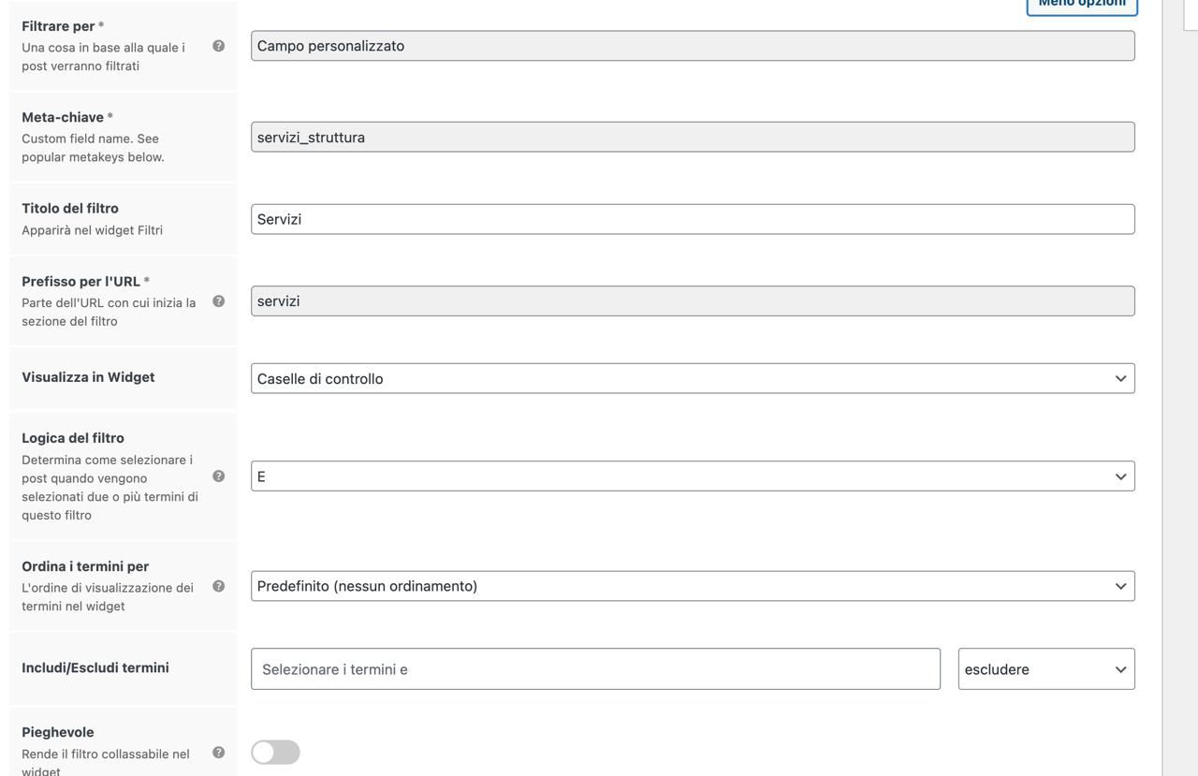The width and height of the screenshot is (1198, 776).
Task: Toggle the Pieghevole switch
Action: tap(275, 753)
